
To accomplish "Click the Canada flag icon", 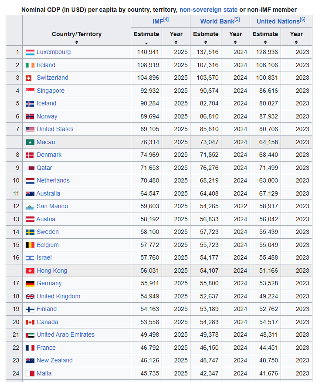I will point(30,322).
